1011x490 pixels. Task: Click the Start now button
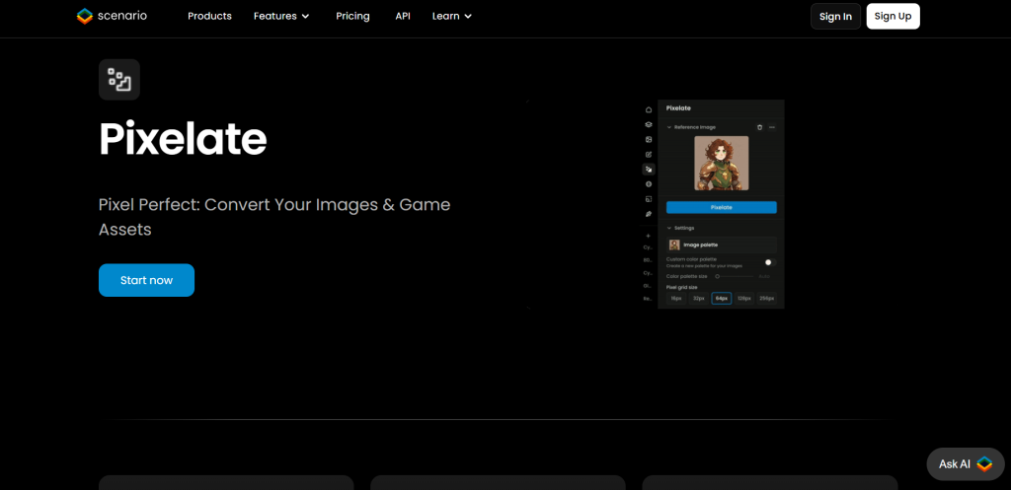(x=146, y=280)
